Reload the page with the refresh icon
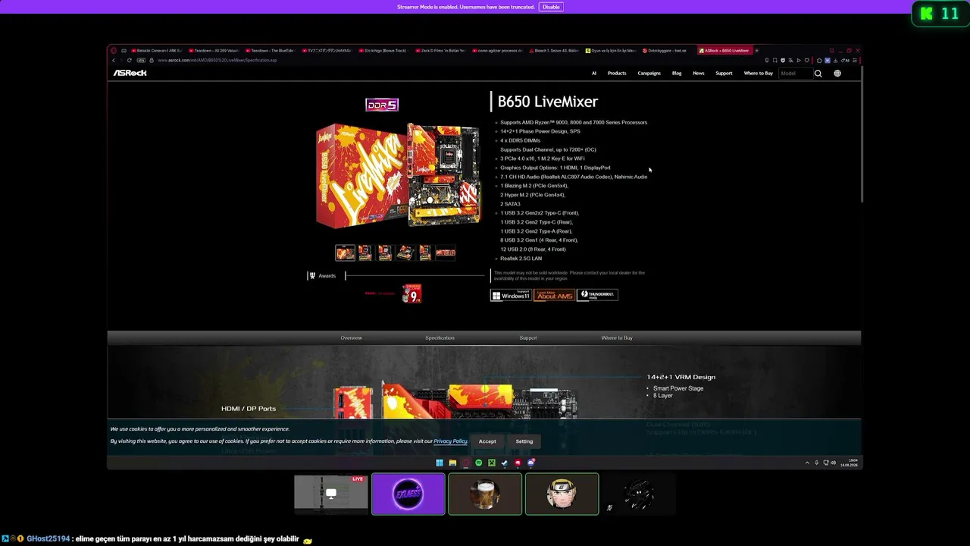 pos(130,60)
